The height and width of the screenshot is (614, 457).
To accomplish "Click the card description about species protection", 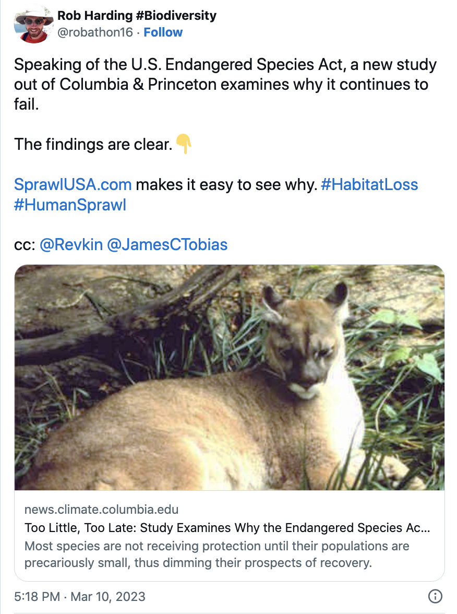I will click(217, 554).
